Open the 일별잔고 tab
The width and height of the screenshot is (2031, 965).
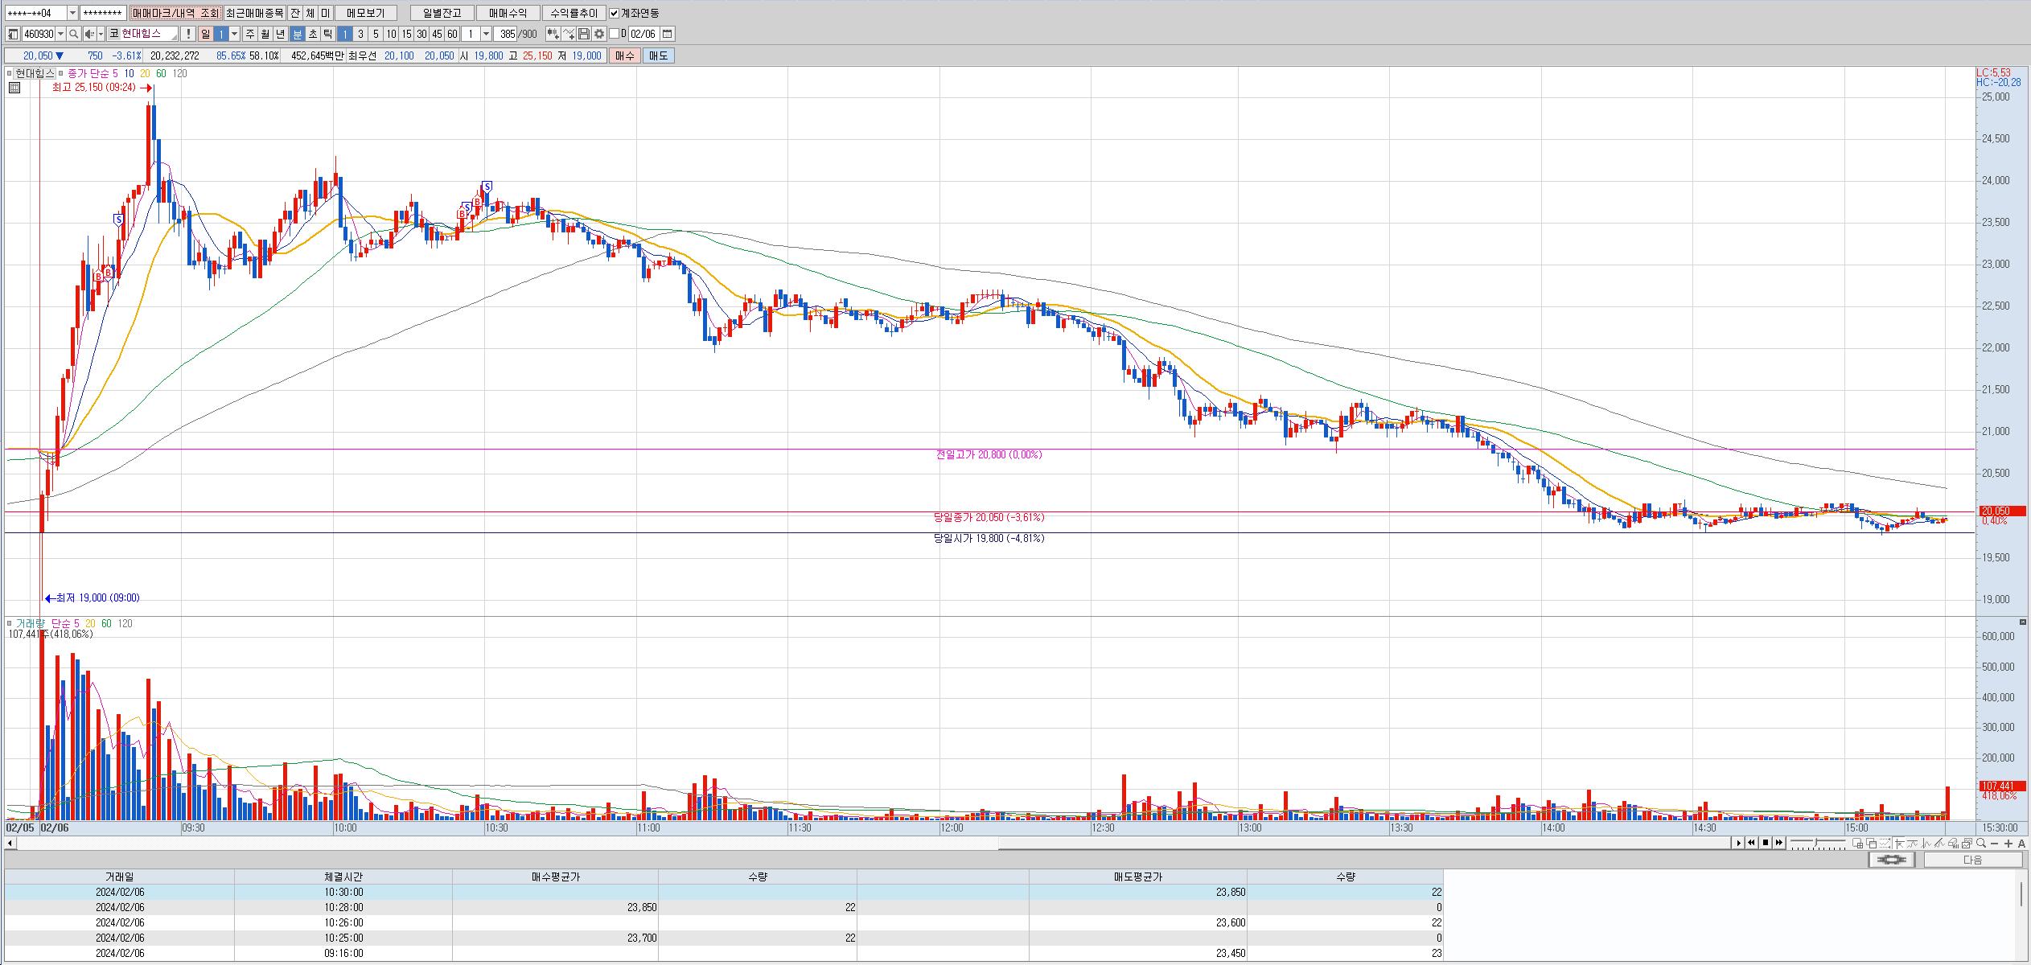pyautogui.click(x=442, y=13)
